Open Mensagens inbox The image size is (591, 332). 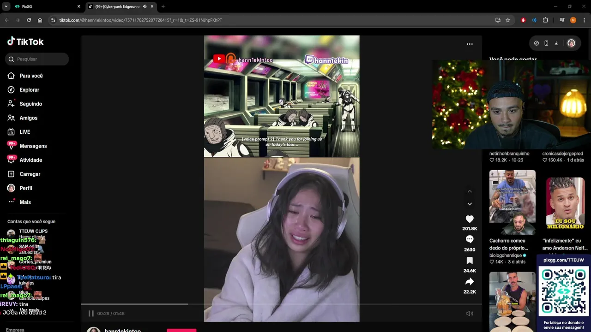[x=33, y=146]
